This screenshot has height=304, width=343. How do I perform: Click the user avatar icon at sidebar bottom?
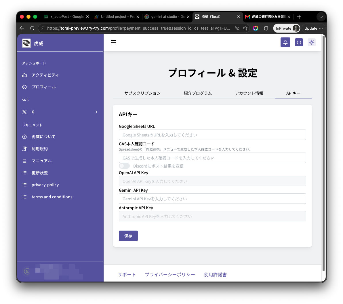(27, 271)
